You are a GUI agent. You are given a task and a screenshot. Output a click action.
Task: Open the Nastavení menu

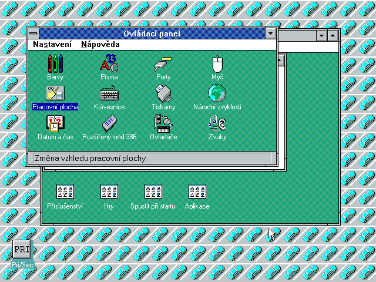[x=52, y=45]
